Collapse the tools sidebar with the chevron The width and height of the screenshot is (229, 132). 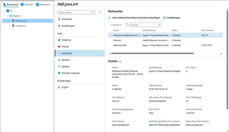point(100,12)
